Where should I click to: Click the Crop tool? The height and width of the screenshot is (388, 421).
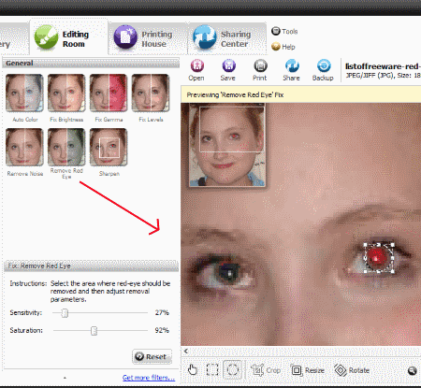tap(266, 370)
